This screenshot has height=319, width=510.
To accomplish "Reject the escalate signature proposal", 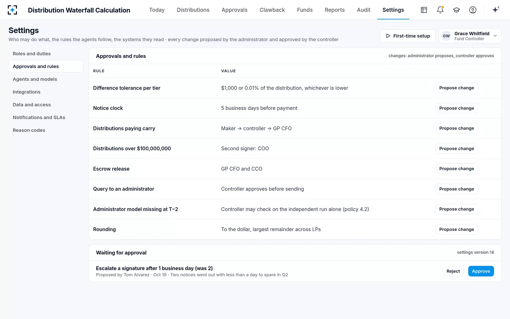I will click(x=453, y=271).
